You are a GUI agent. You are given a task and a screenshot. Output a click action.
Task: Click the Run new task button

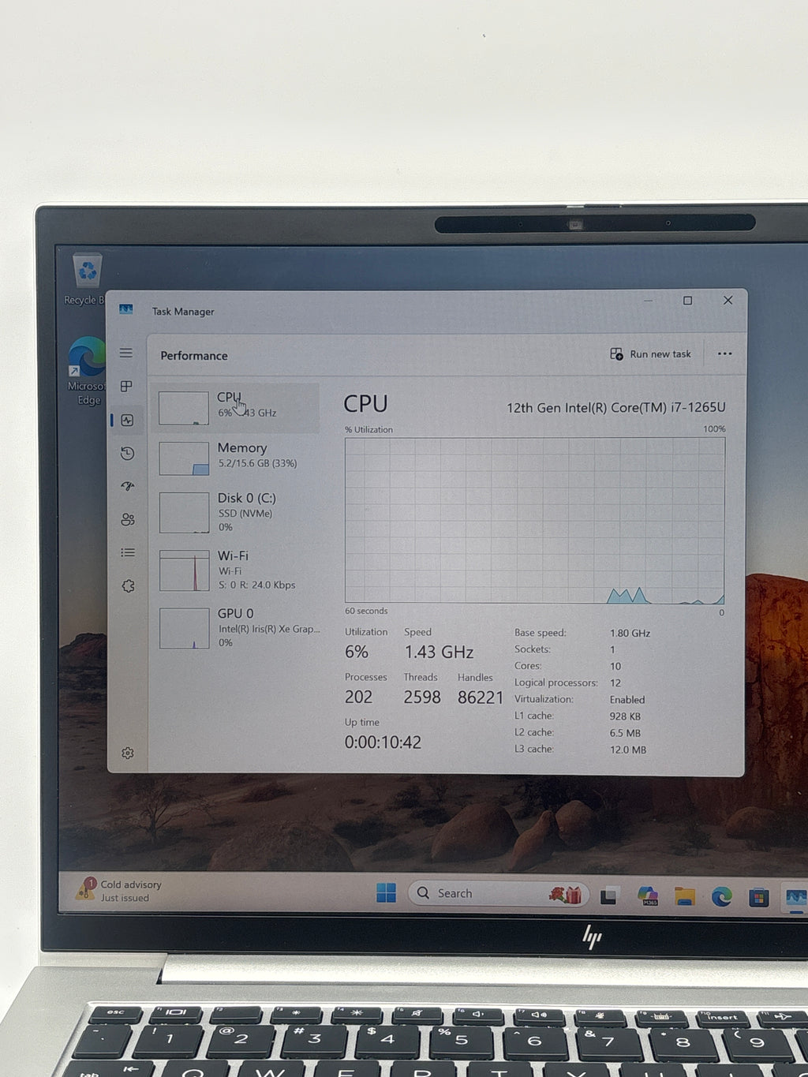(x=651, y=354)
